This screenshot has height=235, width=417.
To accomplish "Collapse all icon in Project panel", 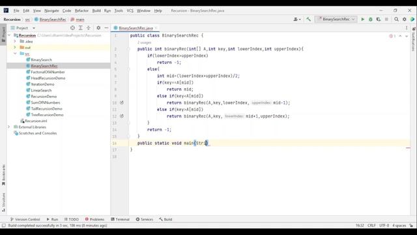I will click(89, 27).
